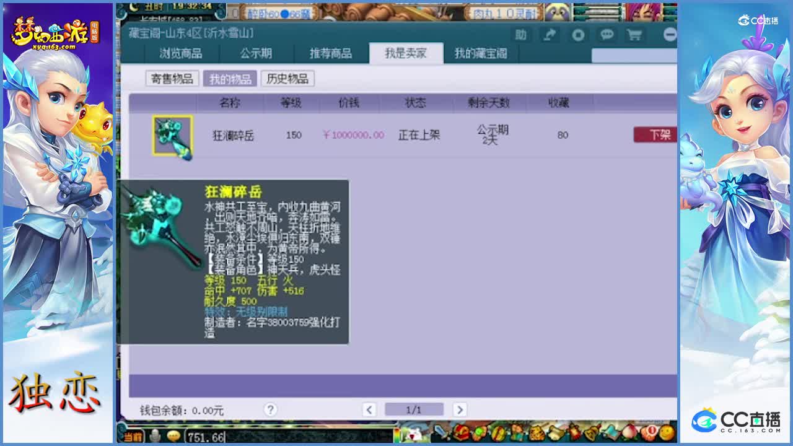Click the 等级 column header

[291, 103]
